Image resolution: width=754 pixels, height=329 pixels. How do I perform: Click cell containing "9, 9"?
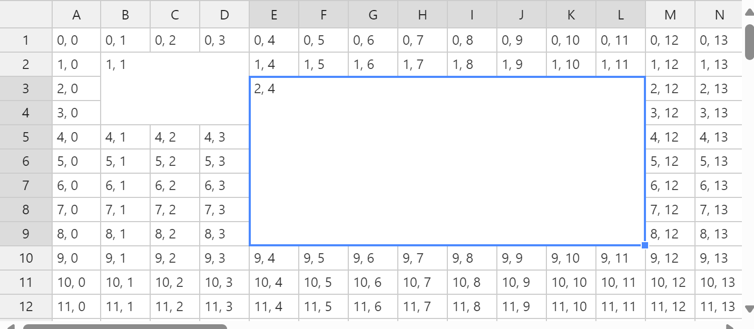[x=522, y=258]
